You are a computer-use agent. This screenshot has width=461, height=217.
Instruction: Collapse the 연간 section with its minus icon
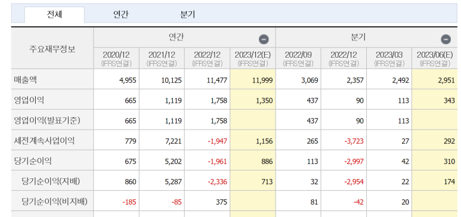click(x=264, y=39)
